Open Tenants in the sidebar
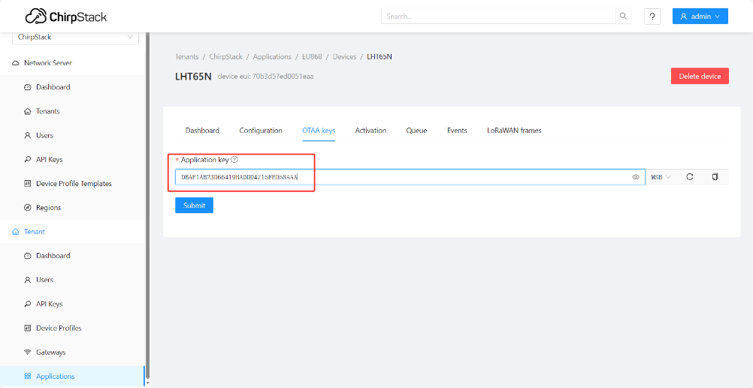753x388 pixels. pos(72,111)
